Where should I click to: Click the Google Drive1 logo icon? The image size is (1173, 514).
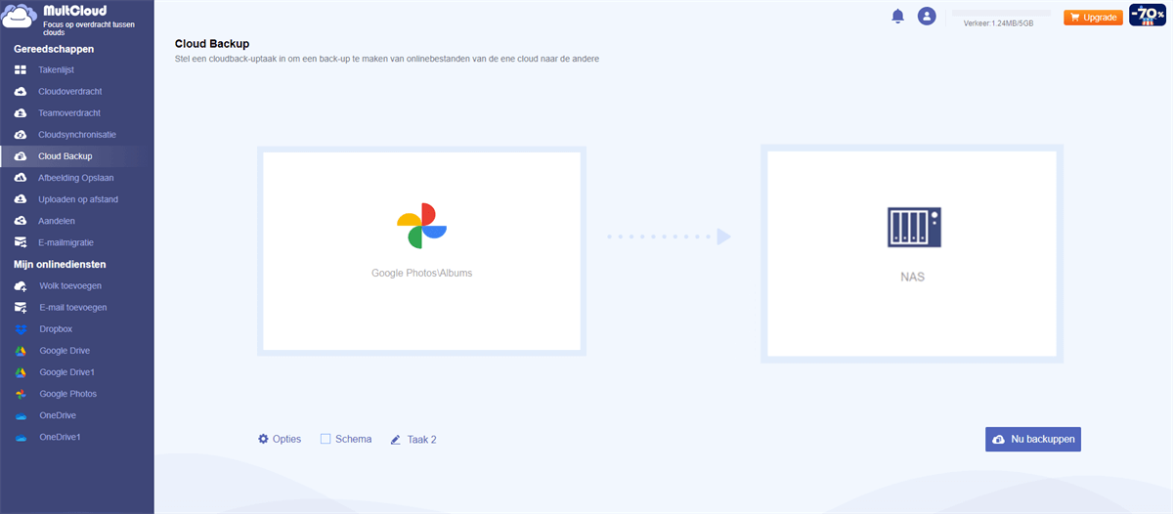pyautogui.click(x=21, y=372)
